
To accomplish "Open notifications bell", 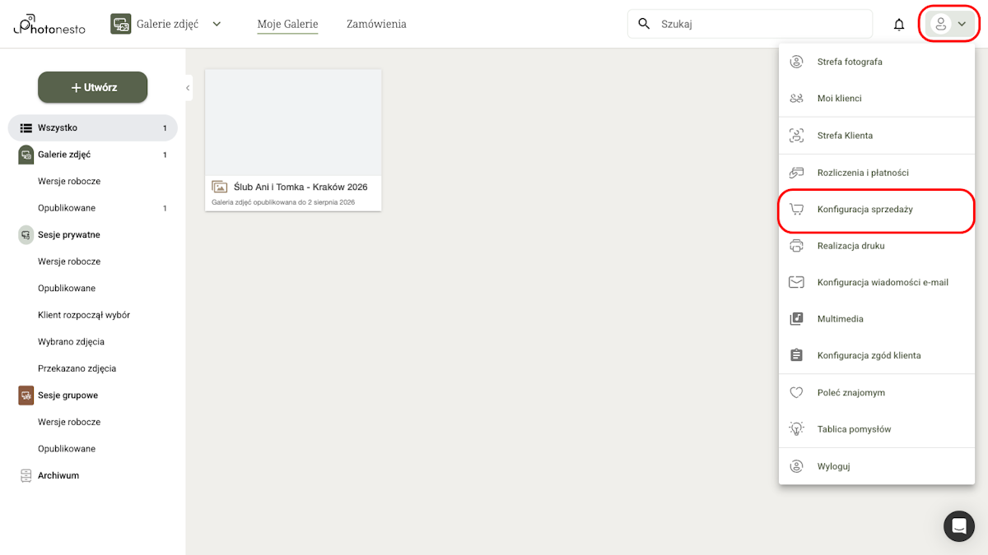I will pos(899,25).
